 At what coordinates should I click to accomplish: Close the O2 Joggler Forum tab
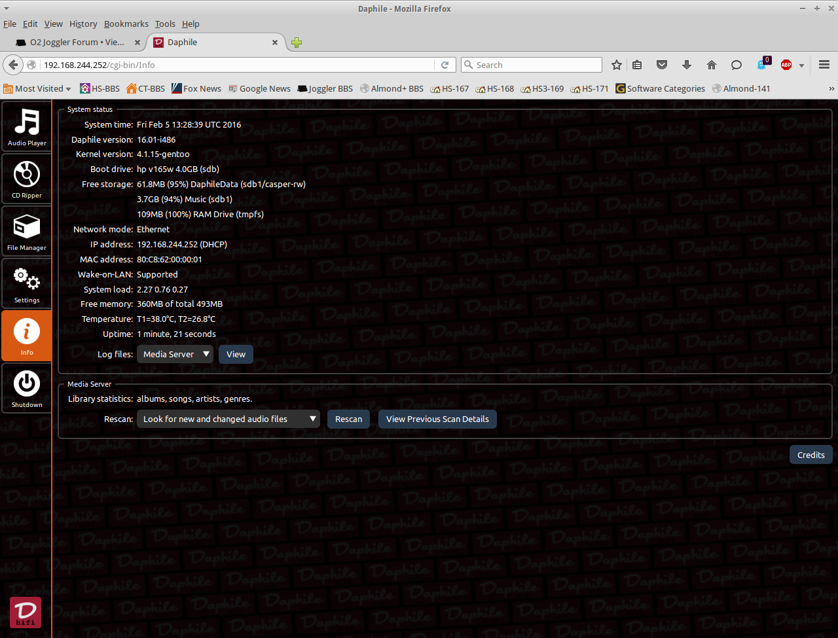point(137,43)
